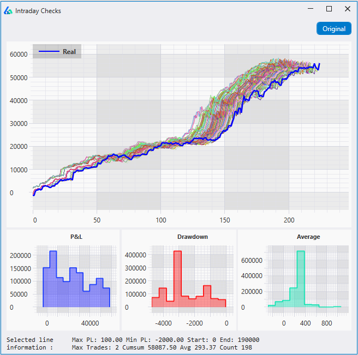The image size is (358, 355).
Task: Click the tallest red Drawdown bar
Action: [177, 278]
